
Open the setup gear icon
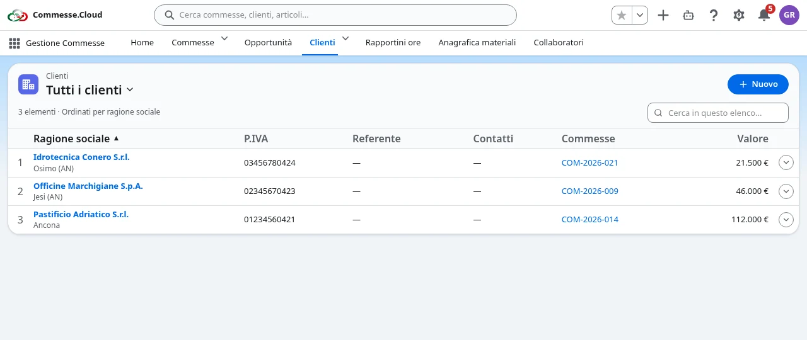coord(739,15)
